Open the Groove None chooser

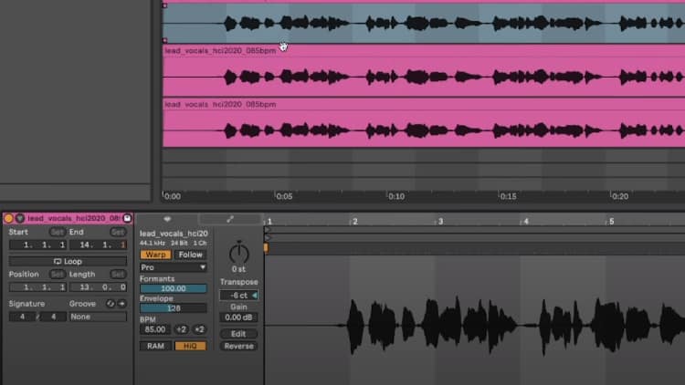97,317
